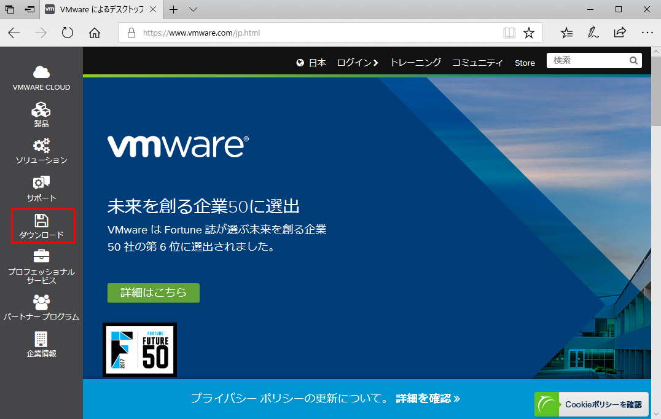This screenshot has height=419, width=661.
Task: Share this page with the share icon
Action: click(x=620, y=33)
